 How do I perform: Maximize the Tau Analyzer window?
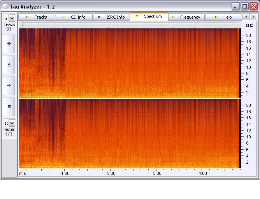click(x=244, y=7)
